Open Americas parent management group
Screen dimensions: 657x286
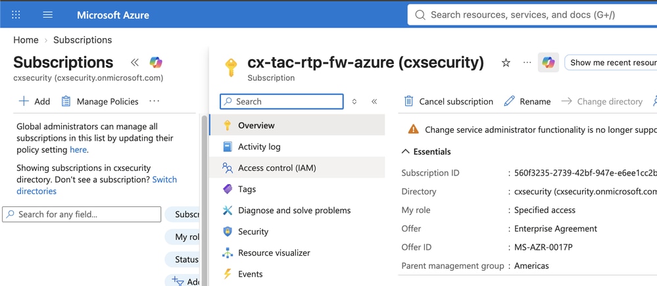531,266
